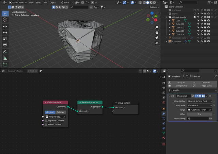Enable the Lights collection checkbox
Image resolution: width=218 pixels, height=154 pixels.
(x=194, y=14)
